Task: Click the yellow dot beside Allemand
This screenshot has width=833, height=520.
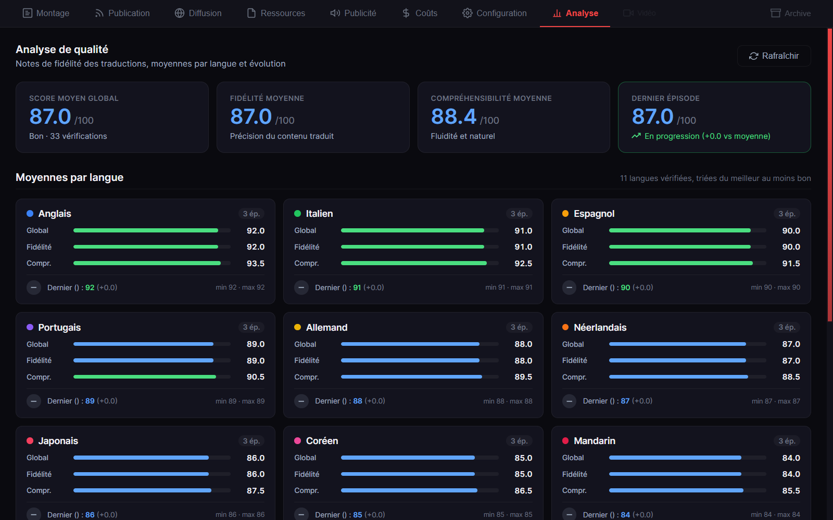Action: tap(298, 327)
